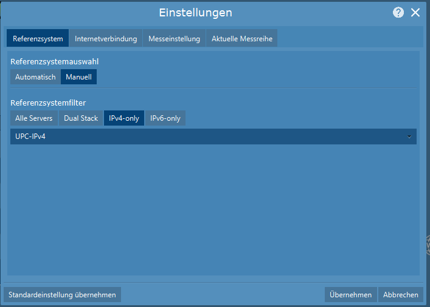Viewport: 430px width, 307px height.
Task: Open the UPC-IPv4 server dropdown
Action: click(x=207, y=137)
